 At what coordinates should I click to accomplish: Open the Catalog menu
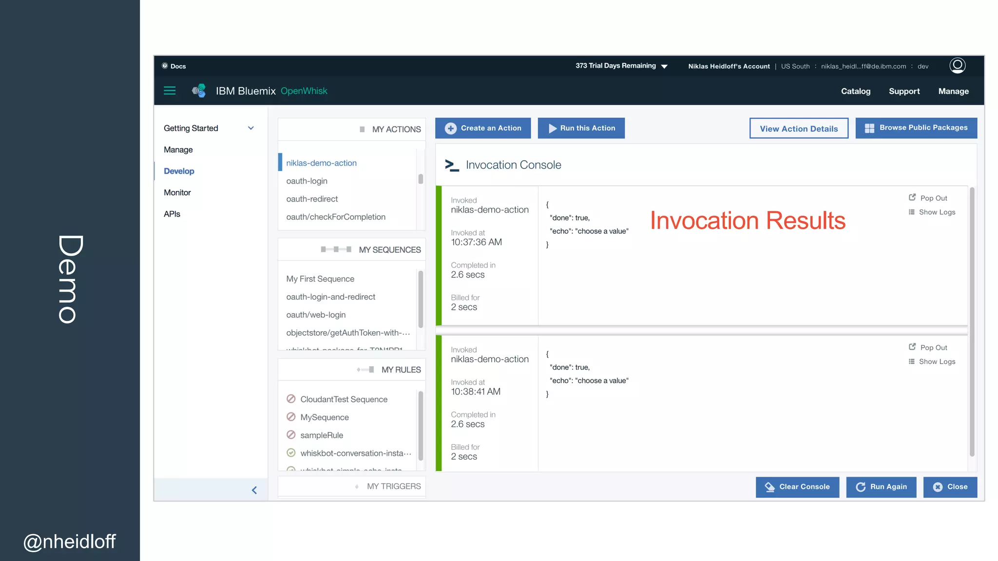855,91
